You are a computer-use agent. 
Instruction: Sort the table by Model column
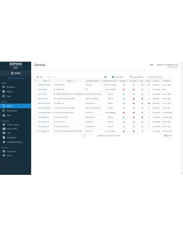[x=70, y=81]
